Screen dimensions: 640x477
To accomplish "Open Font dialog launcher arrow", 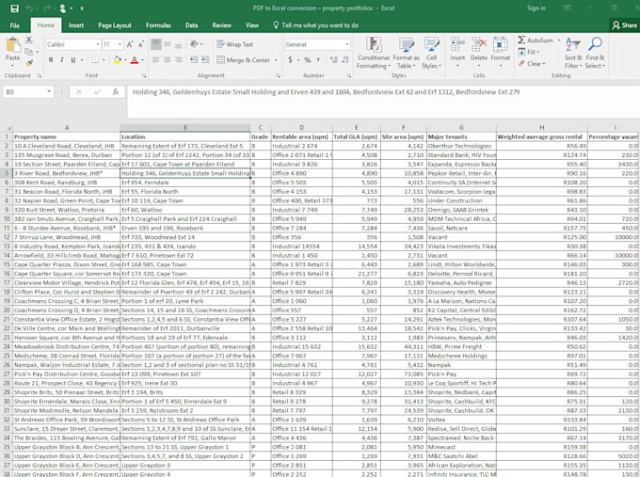I will 144,76.
